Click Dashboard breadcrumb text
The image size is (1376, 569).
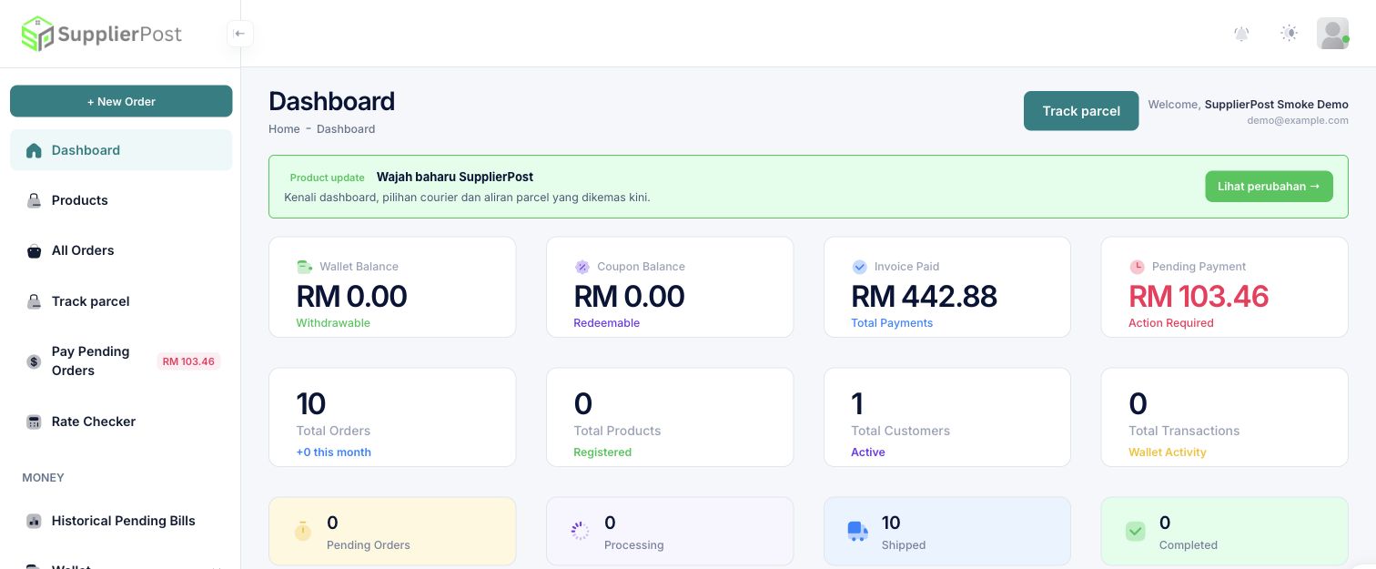(x=346, y=128)
